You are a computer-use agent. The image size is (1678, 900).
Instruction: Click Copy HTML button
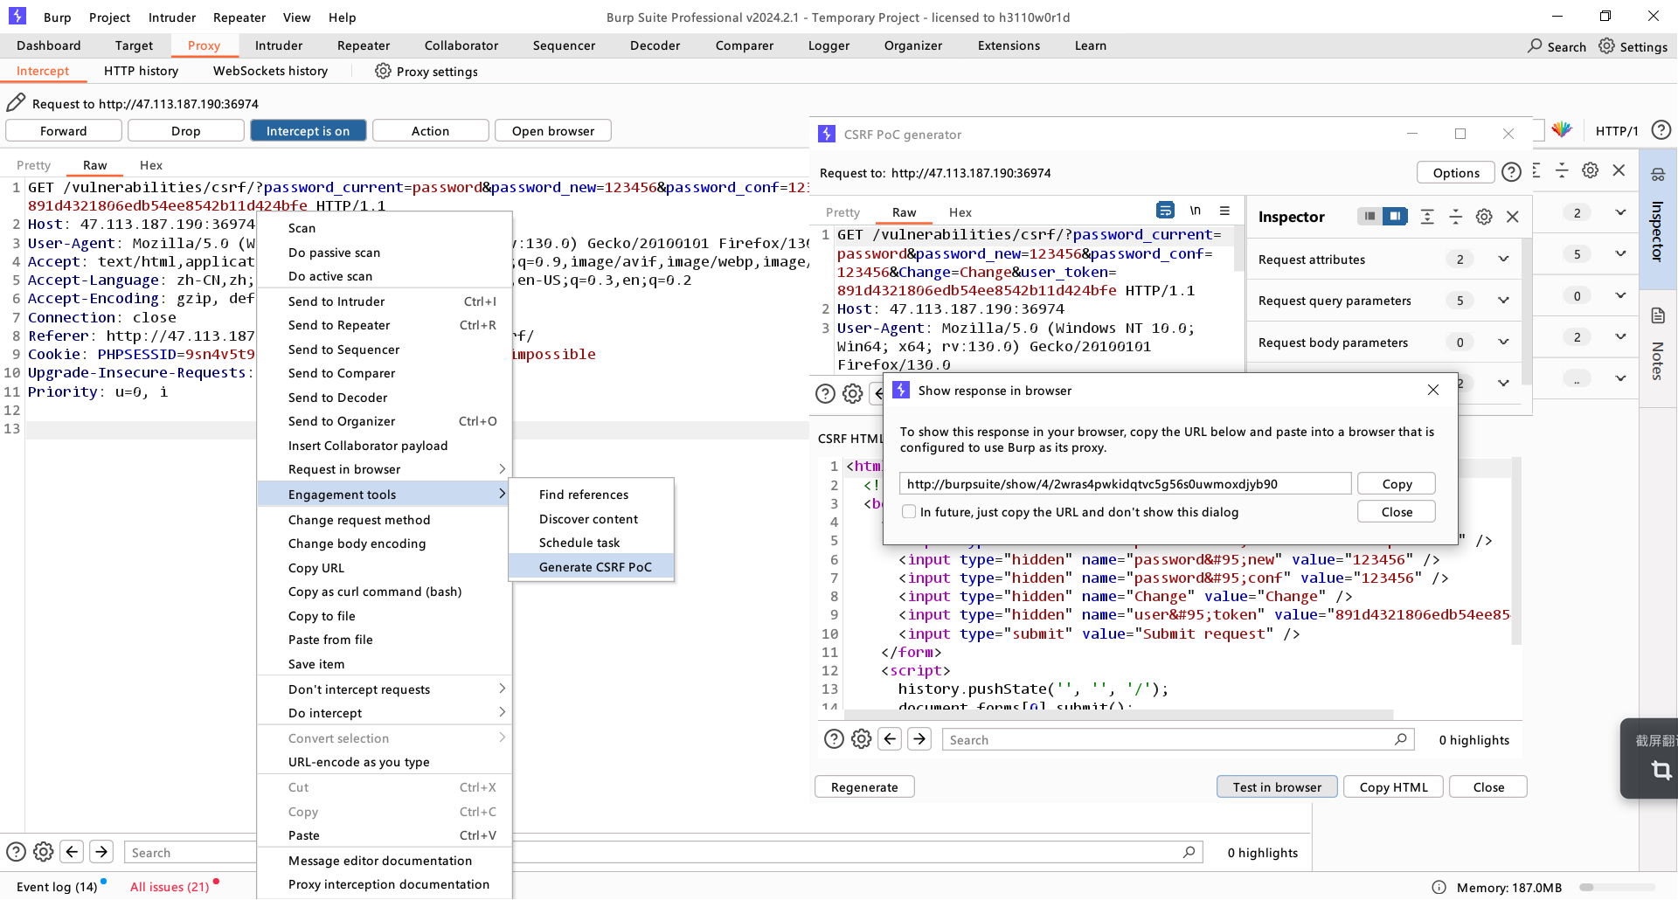tap(1393, 786)
